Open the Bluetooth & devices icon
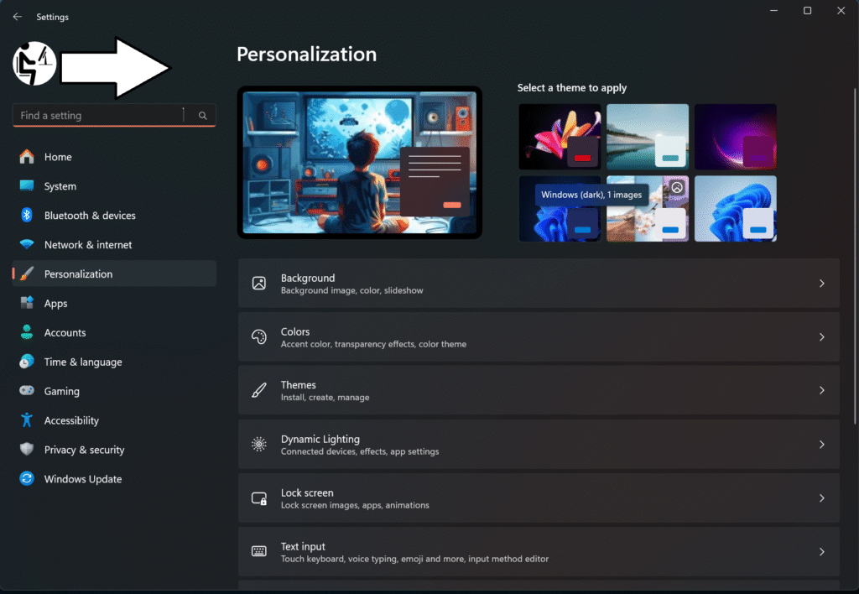This screenshot has width=859, height=594. pyautogui.click(x=26, y=216)
